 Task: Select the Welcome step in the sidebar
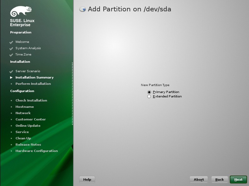[x=22, y=42]
